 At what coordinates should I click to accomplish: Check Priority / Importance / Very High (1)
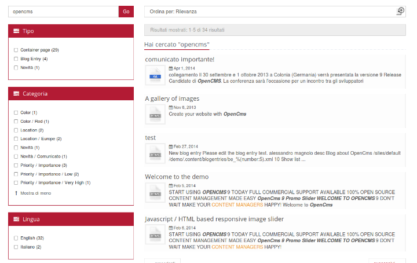tap(16, 182)
